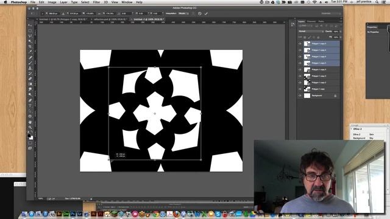Toggle maintain aspect ratio link
The image size is (390, 219).
point(99,13)
